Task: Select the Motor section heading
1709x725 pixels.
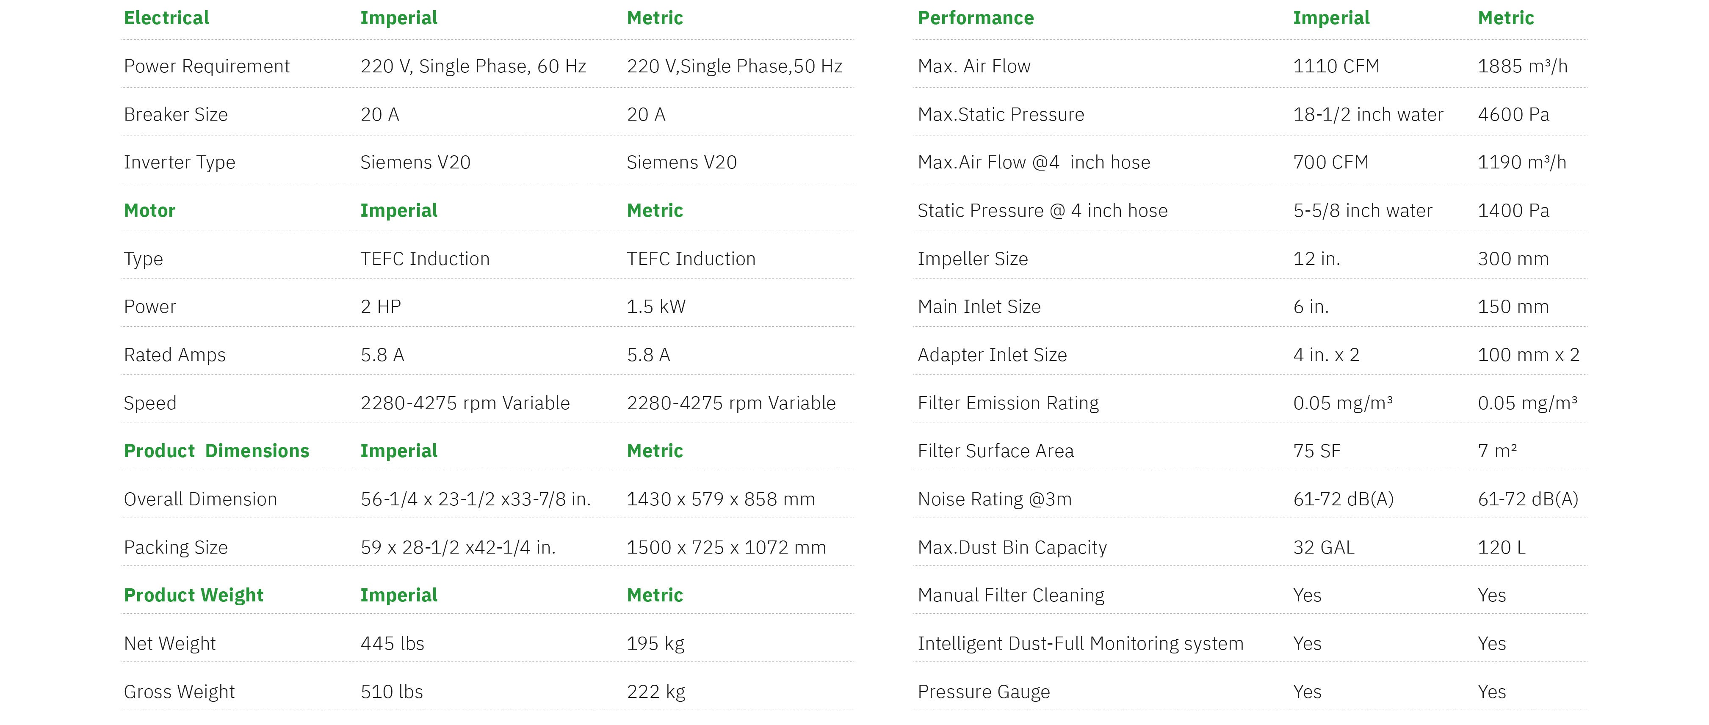Action: click(149, 210)
